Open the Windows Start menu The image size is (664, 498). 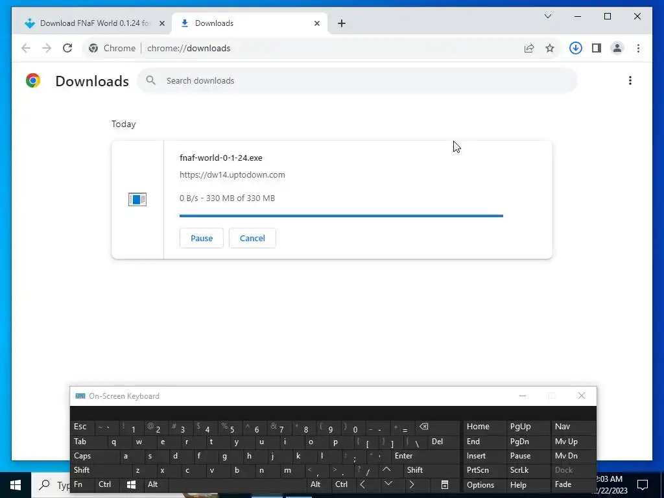pos(16,485)
